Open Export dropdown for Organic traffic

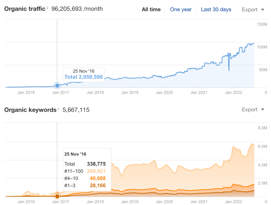[x=253, y=10]
